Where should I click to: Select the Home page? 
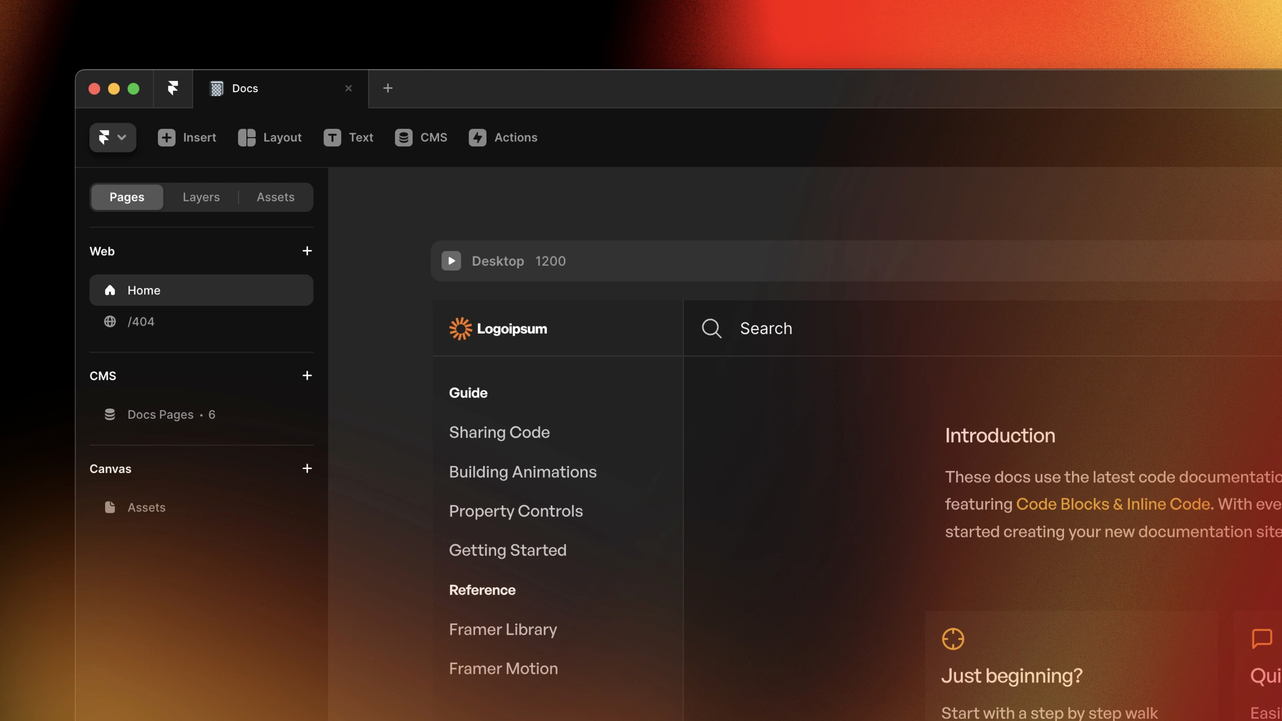tap(201, 290)
